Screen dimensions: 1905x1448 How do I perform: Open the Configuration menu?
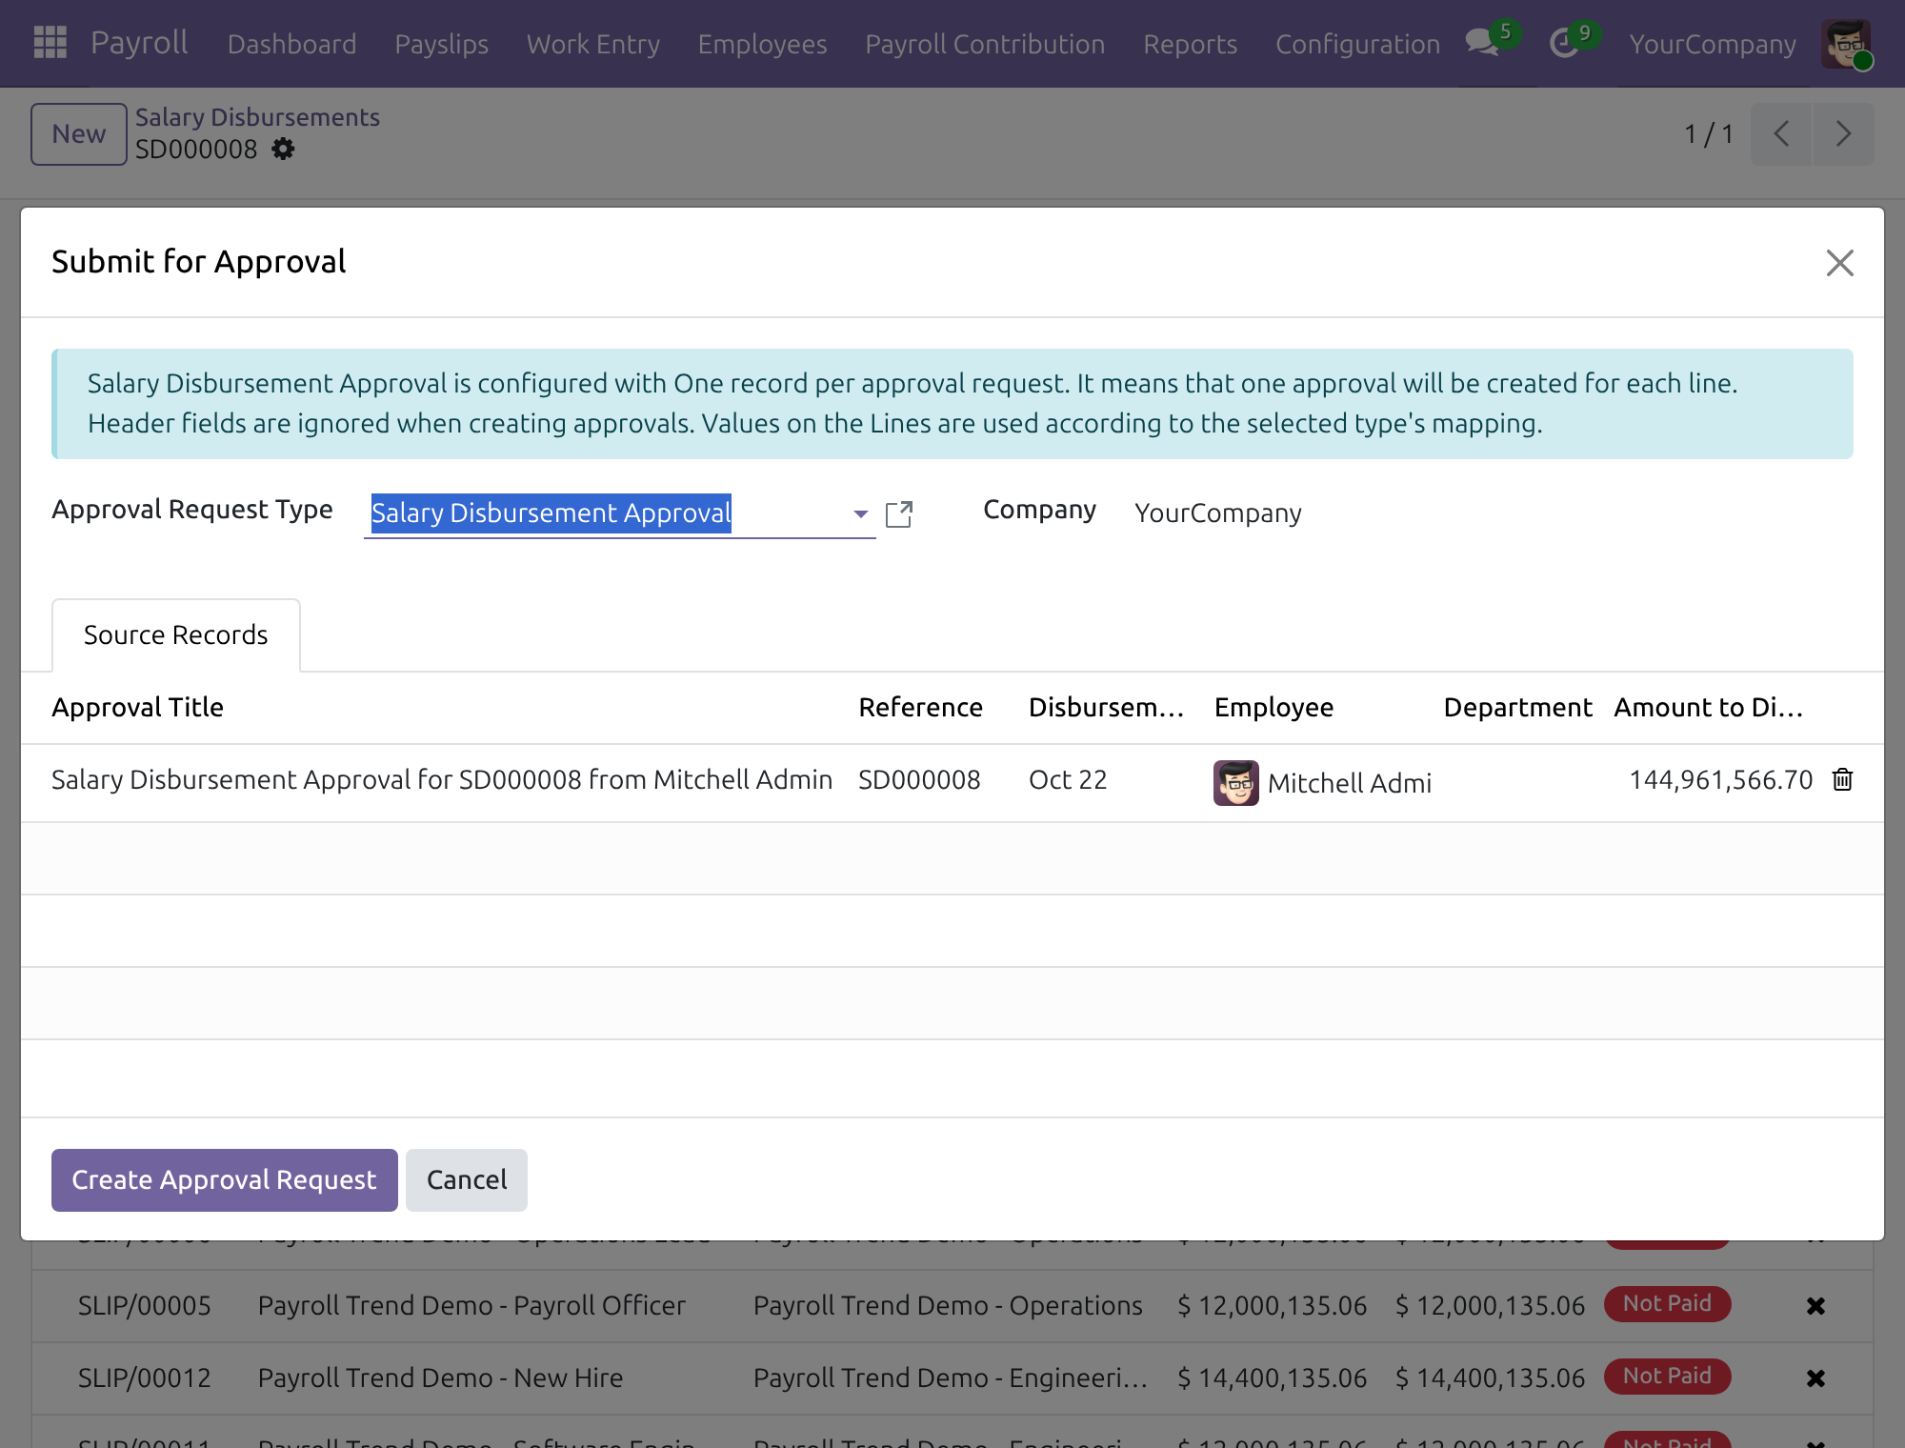[1357, 44]
